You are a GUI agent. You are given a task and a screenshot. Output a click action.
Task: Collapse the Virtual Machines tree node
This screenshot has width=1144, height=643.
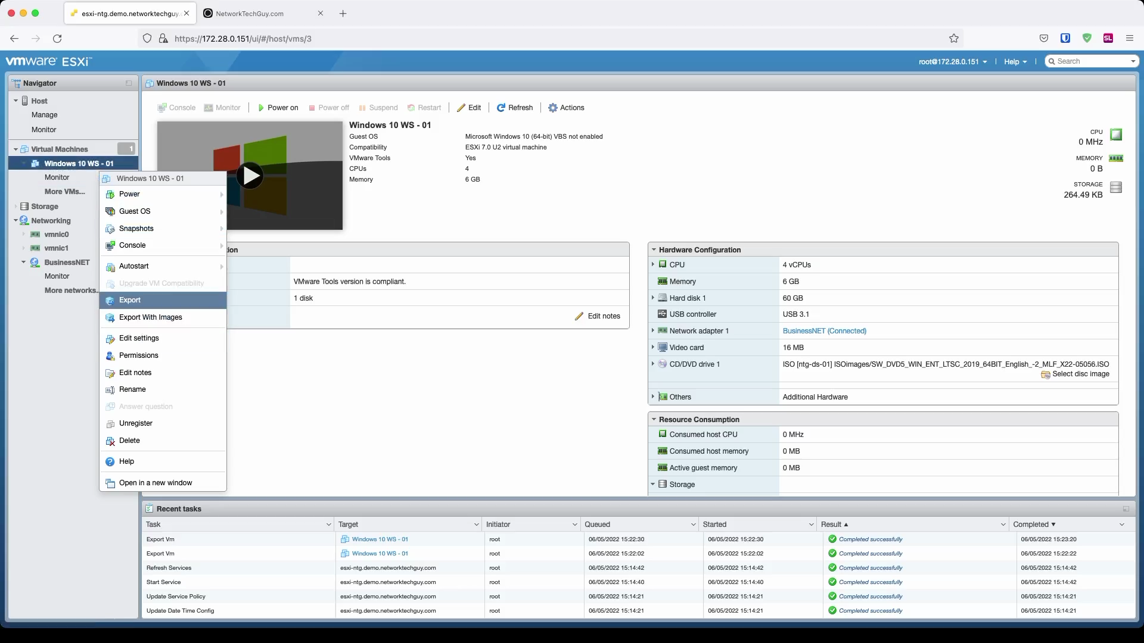[x=15, y=149]
